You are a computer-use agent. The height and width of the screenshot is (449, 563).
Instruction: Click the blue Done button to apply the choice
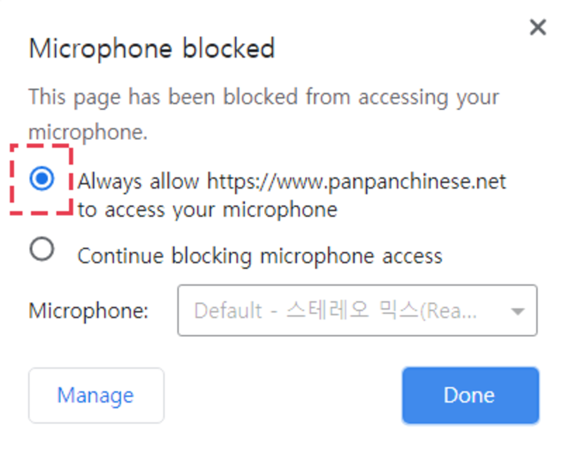coord(470,395)
